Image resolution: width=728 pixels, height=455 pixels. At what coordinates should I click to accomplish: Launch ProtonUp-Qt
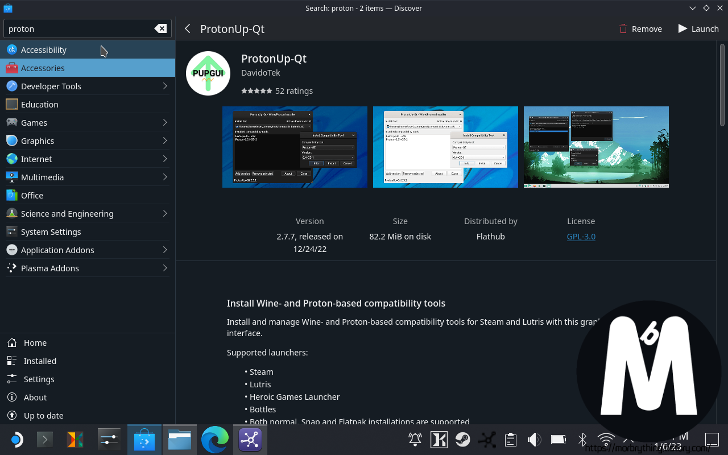(698, 28)
